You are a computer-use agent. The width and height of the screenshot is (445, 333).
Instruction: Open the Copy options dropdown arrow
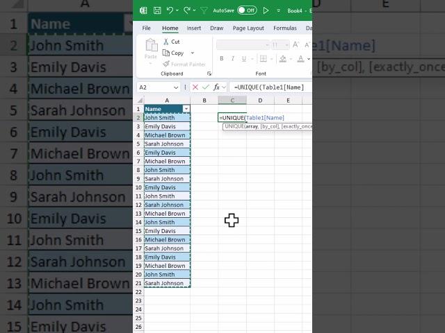point(193,53)
